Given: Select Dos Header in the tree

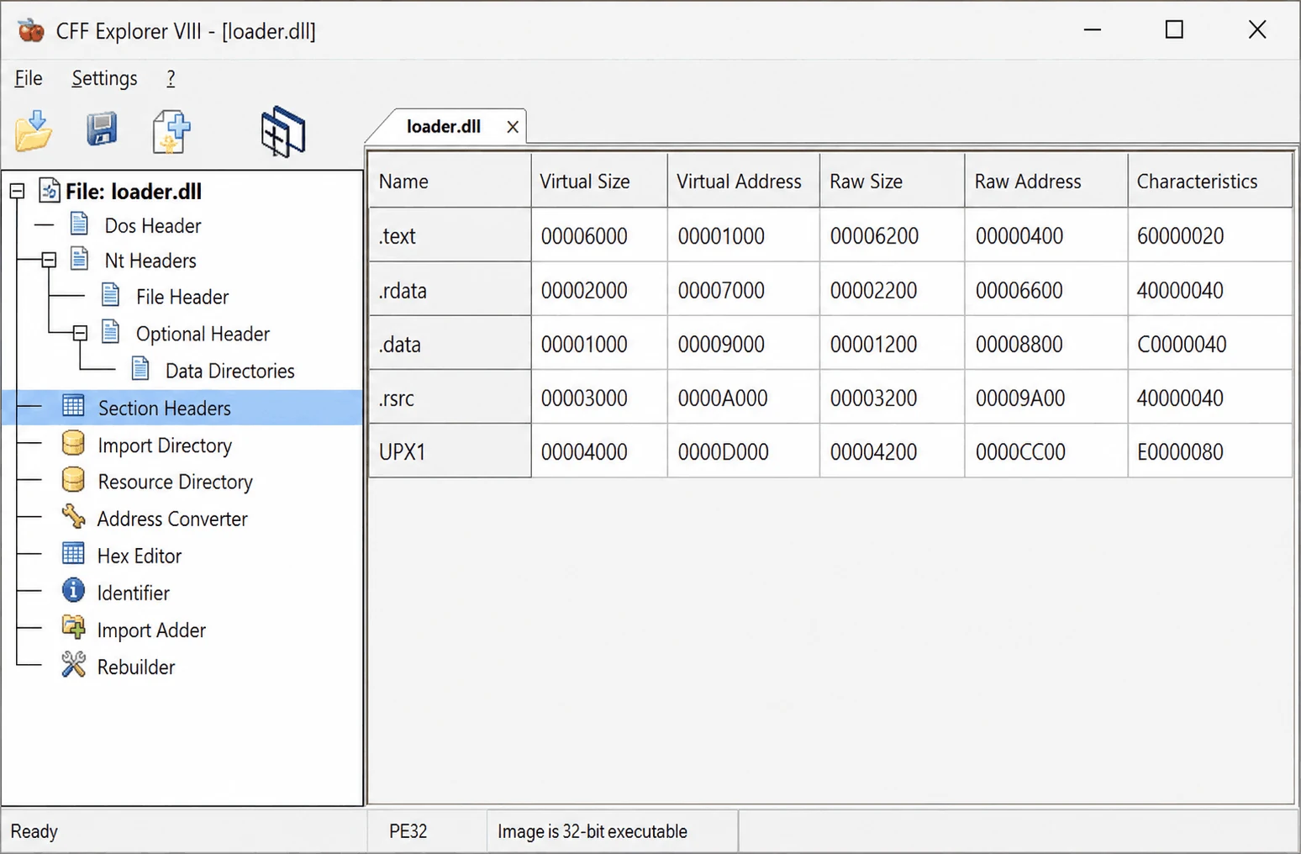Looking at the screenshot, I should (x=152, y=226).
